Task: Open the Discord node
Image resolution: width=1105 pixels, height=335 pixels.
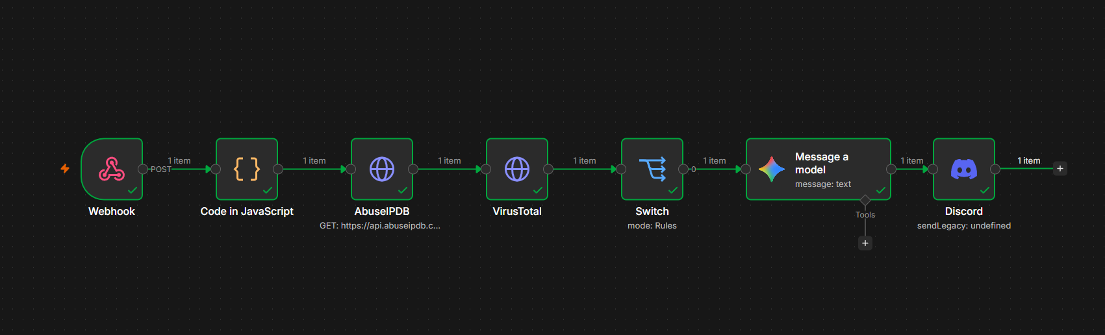Action: [964, 169]
